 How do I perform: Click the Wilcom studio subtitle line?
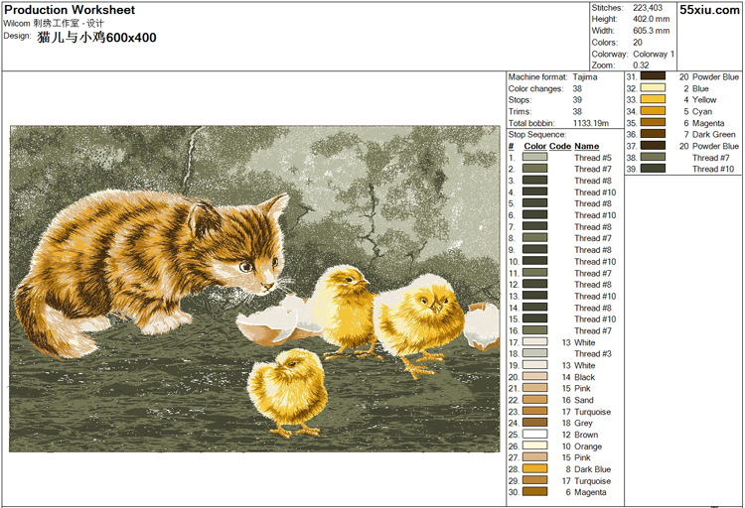[x=54, y=23]
